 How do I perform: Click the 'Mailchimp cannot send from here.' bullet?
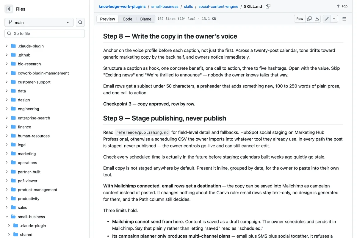[x=148, y=222]
